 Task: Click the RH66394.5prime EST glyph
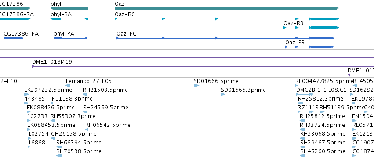point(59,147)
